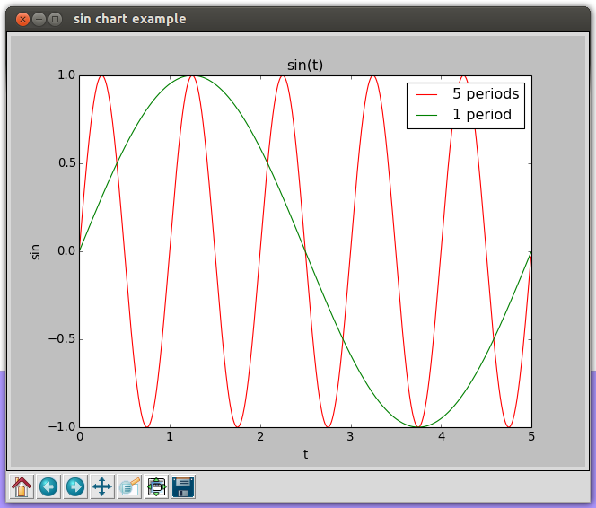Save the figure with the floppy icon
This screenshot has height=508, width=596.
183,486
